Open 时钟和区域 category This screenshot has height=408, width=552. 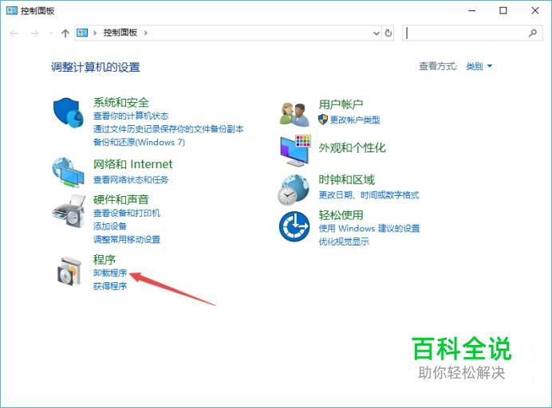click(346, 180)
